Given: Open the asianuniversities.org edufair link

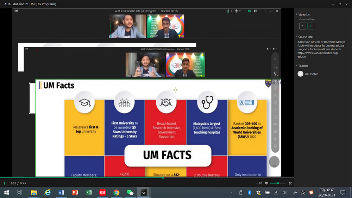Looking at the screenshot, I should tap(318, 55).
